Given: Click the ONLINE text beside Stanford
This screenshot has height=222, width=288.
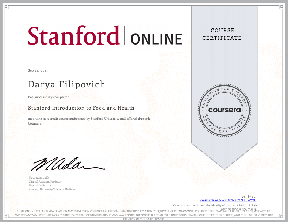Looking at the screenshot, I should pos(156,39).
